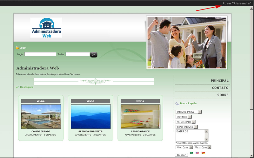Open the pool photo Campo Grande listing
The width and height of the screenshot is (254, 158).
point(41,117)
